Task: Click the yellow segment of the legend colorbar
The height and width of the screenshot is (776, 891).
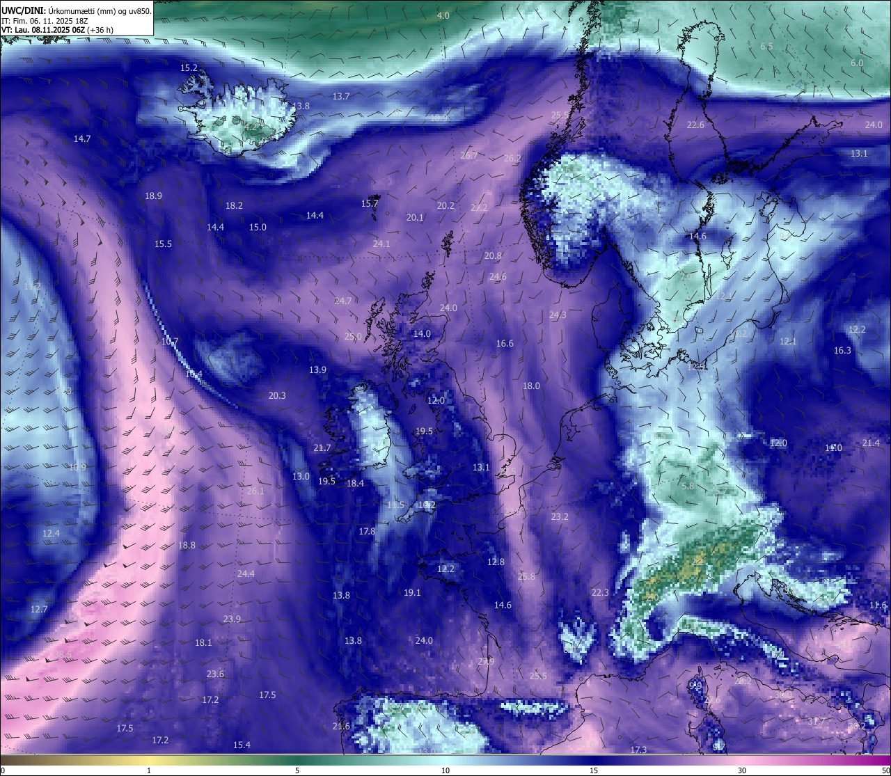Action: (x=150, y=760)
